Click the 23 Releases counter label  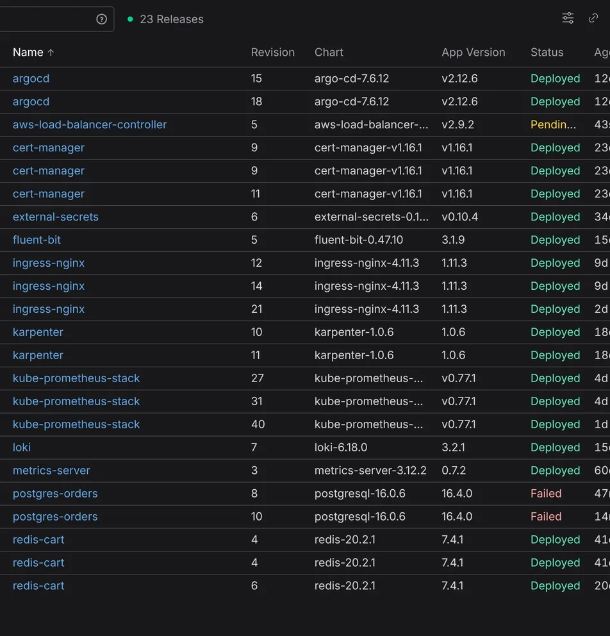[172, 19]
